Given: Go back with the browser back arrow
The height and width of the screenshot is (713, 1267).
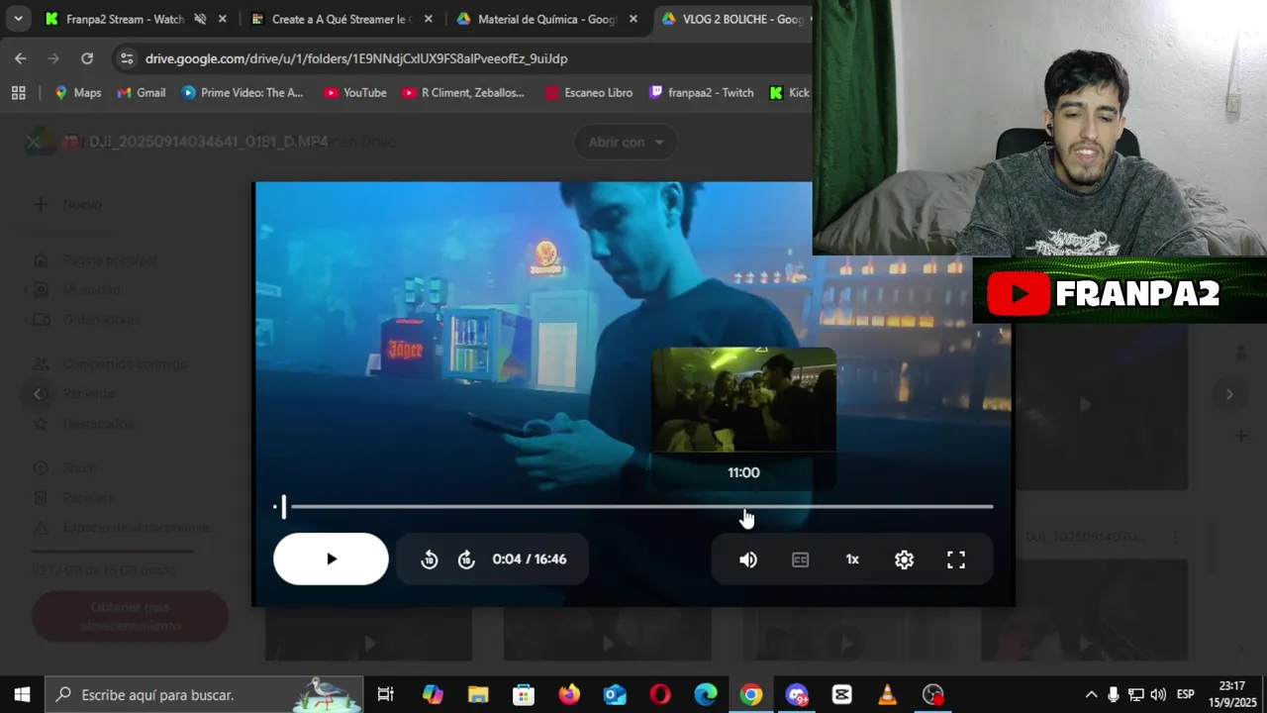Looking at the screenshot, I should pyautogui.click(x=21, y=58).
